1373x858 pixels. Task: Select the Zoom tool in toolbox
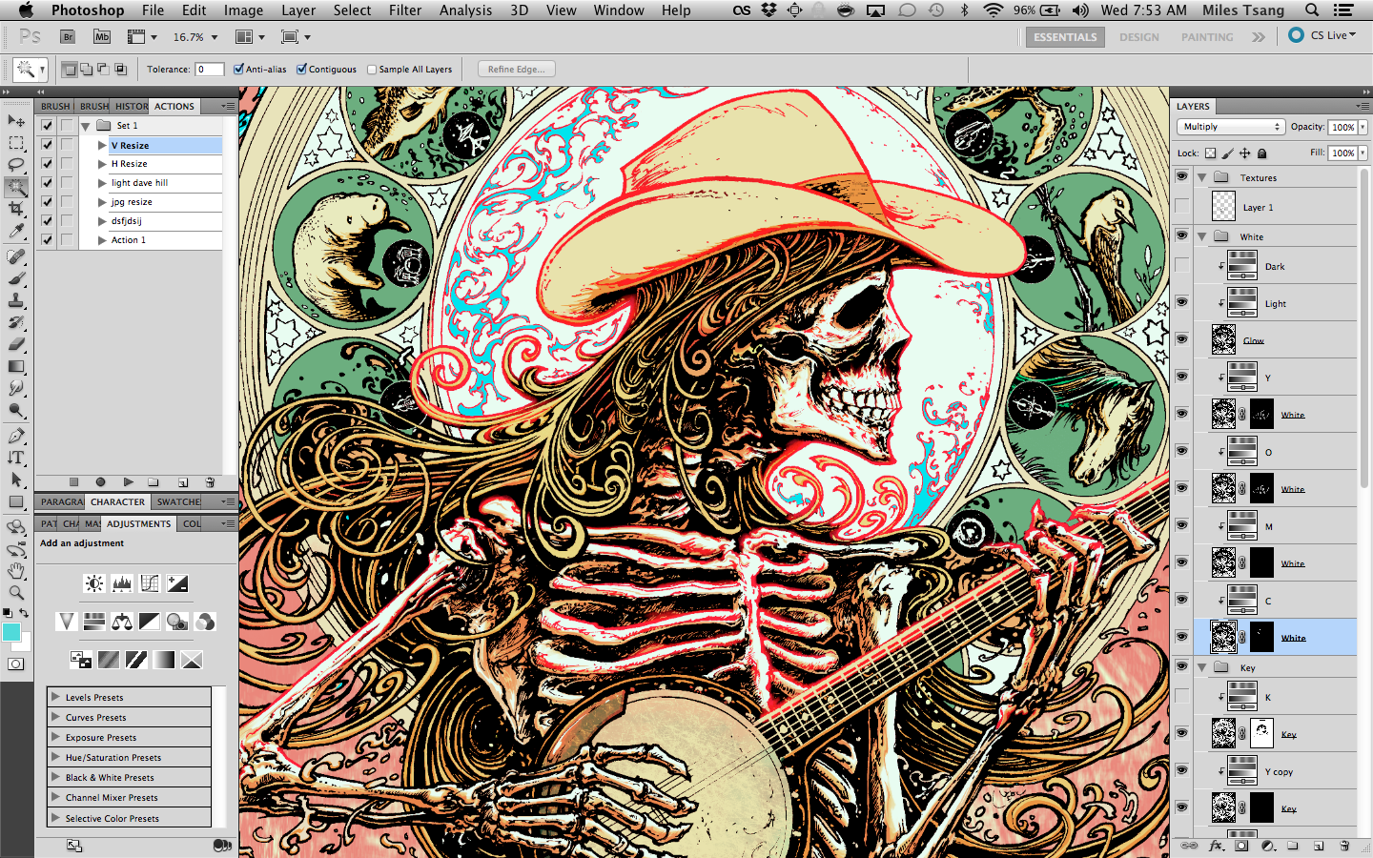(x=16, y=593)
